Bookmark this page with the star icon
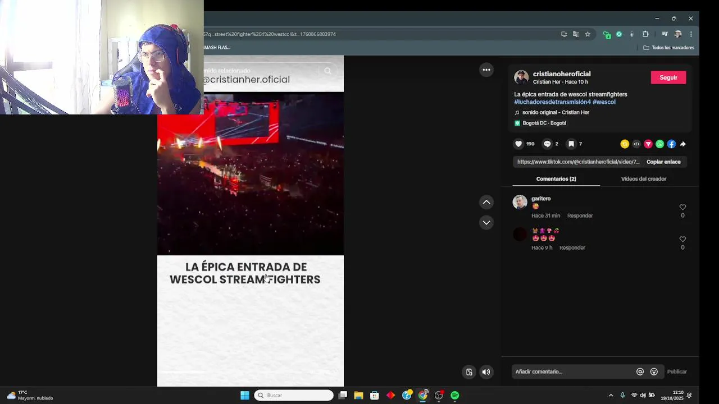The image size is (719, 404). (x=588, y=34)
